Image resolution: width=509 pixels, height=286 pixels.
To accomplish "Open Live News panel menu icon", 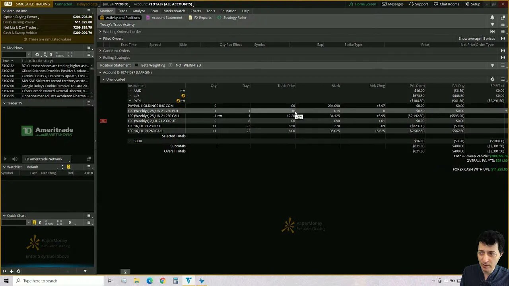I will tap(89, 47).
